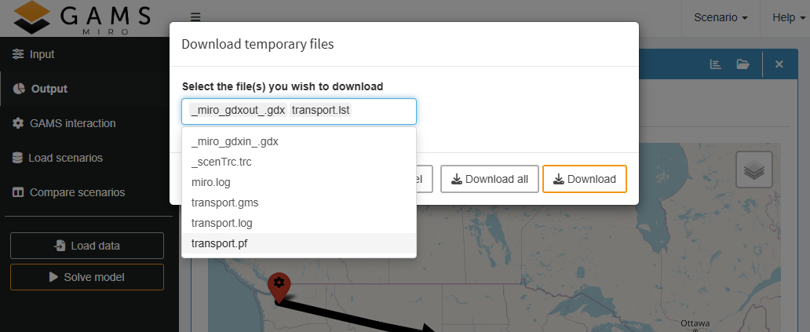Open the Help dropdown menu

[x=788, y=17]
